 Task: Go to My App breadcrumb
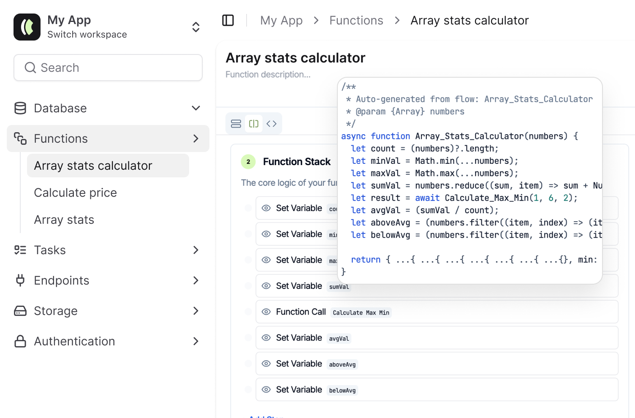282,20
